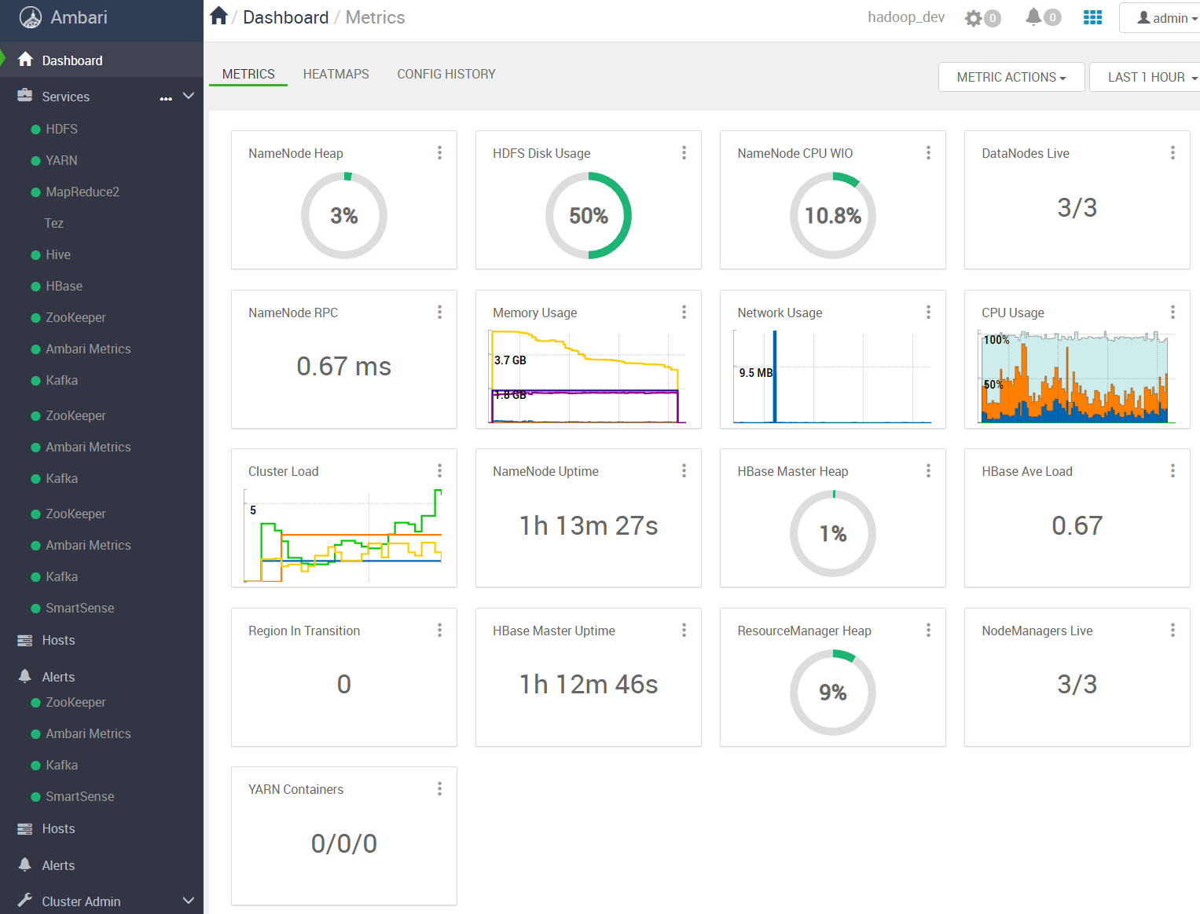The image size is (1200, 914).
Task: Click the CPU Usage graph
Action: pyautogui.click(x=1077, y=377)
